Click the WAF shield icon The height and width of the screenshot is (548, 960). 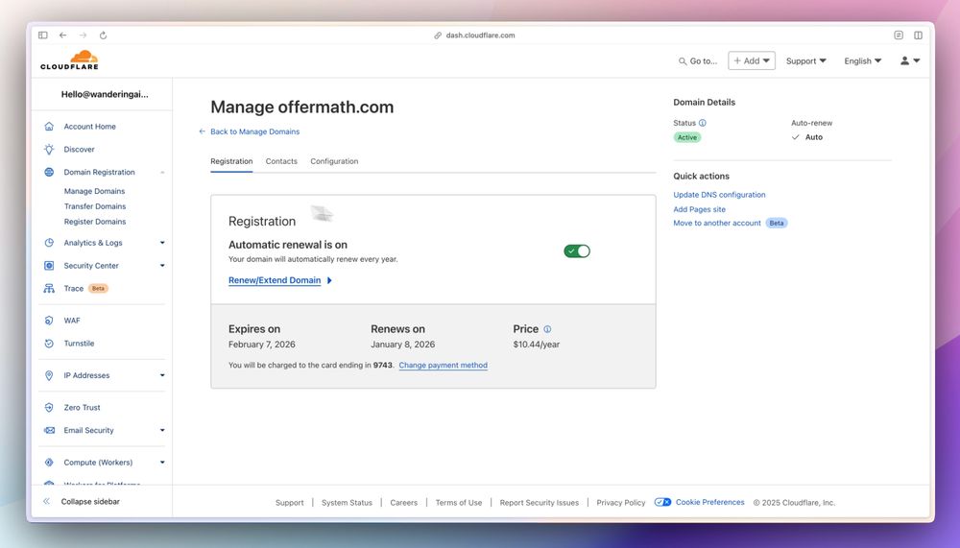[x=49, y=321]
